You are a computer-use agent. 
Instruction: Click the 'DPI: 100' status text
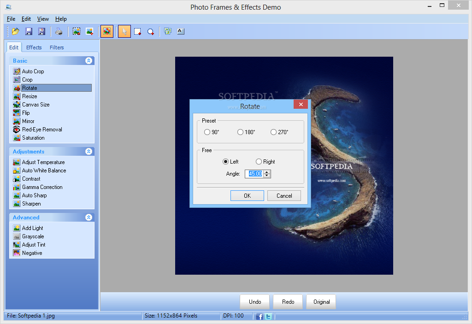tap(233, 316)
